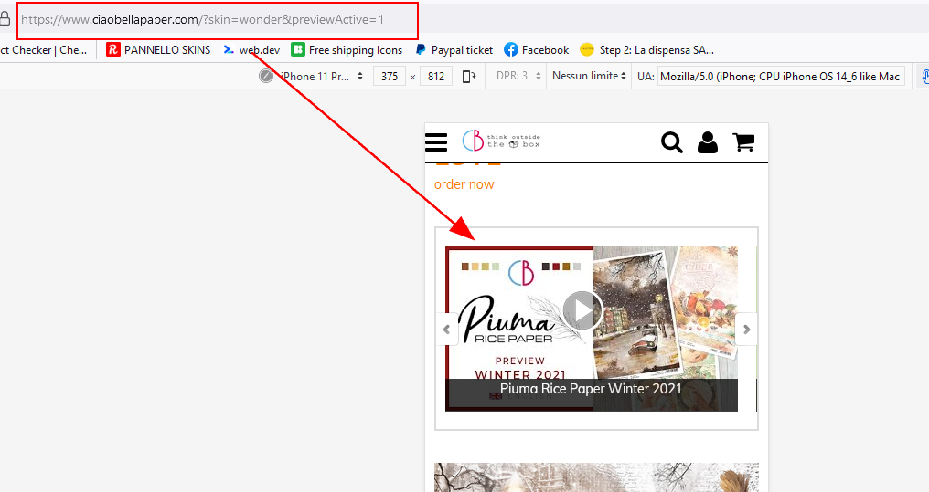The image size is (929, 492).
Task: Open Paypal ticket bookmark
Action: pyautogui.click(x=454, y=50)
